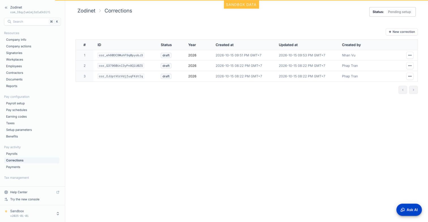The width and height of the screenshot is (428, 222).
Task: Select ID cor_OJUptVUrVdjfuqFKdtIq
Action: pyautogui.click(x=121, y=76)
